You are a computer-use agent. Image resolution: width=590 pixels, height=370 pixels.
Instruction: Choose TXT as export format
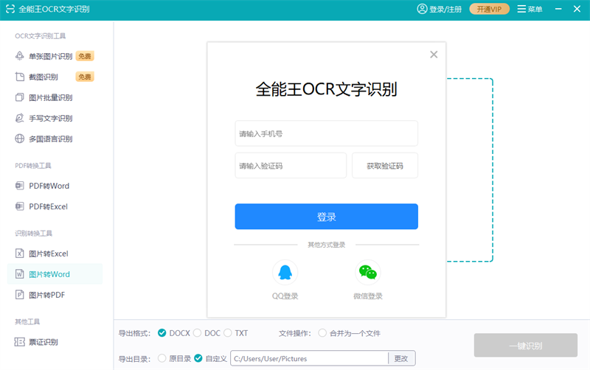[228, 333]
